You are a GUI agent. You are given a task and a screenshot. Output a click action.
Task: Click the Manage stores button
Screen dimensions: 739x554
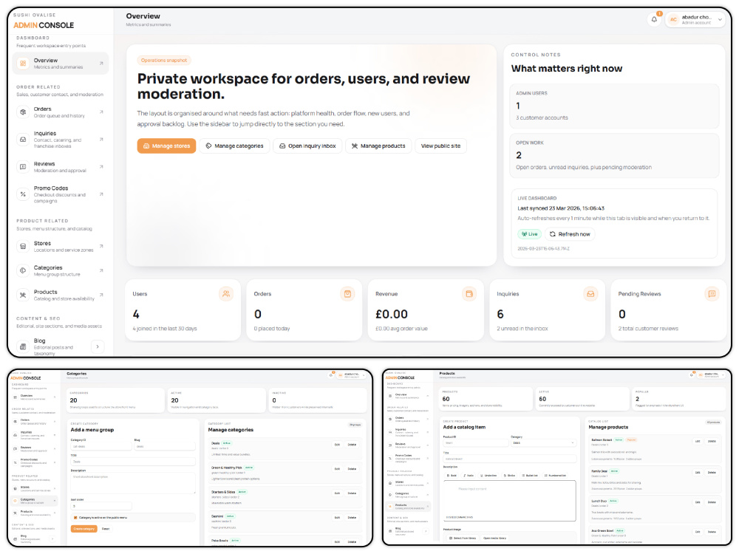(166, 146)
